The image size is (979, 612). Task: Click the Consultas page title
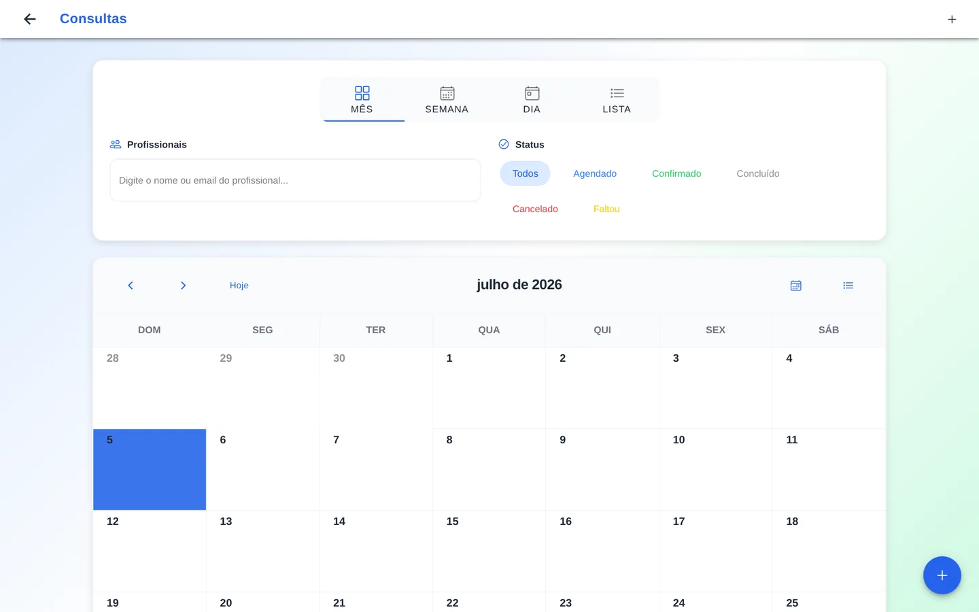tap(93, 19)
